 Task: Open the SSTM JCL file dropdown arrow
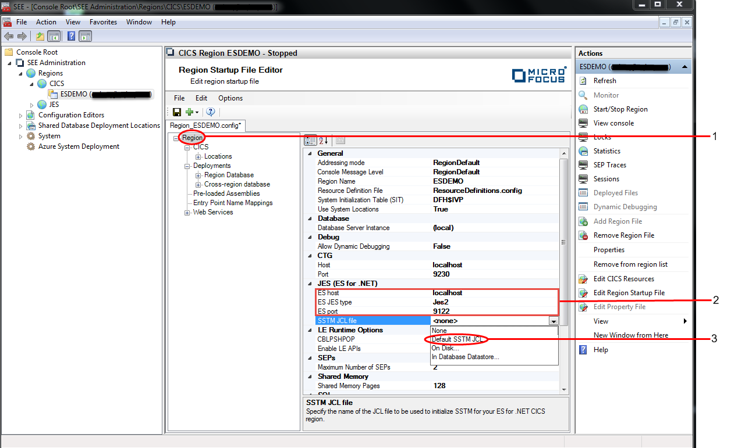click(x=553, y=321)
